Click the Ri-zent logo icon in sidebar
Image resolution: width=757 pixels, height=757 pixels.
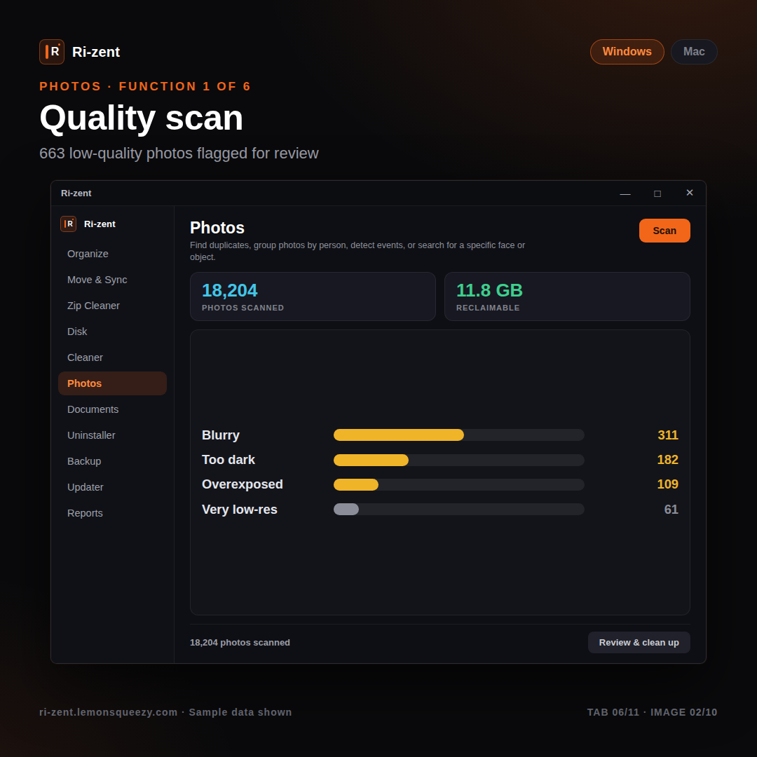pyautogui.click(x=68, y=224)
